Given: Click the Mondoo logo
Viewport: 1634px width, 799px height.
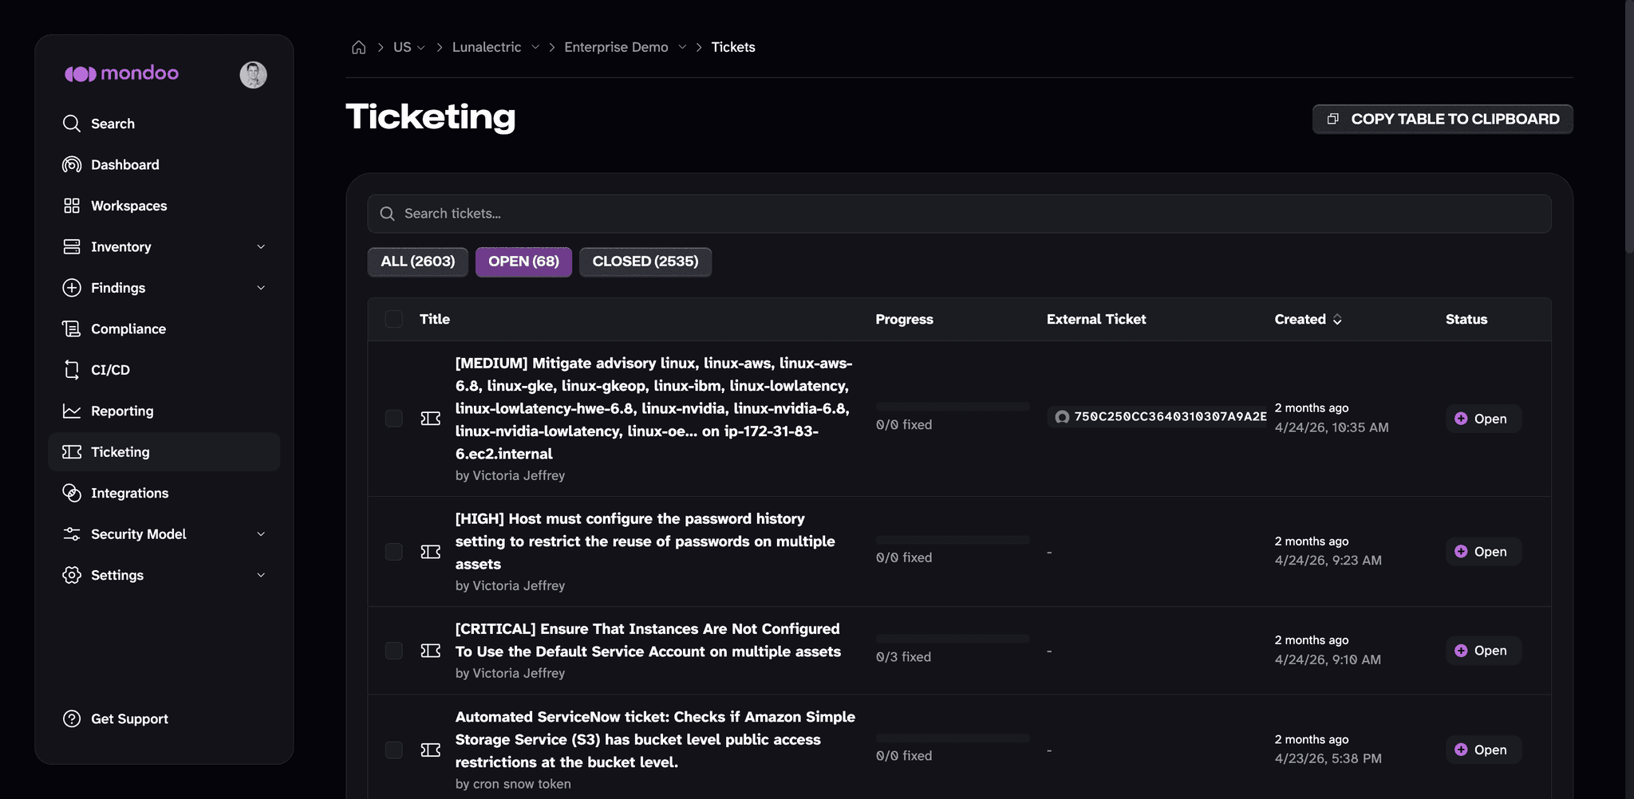Looking at the screenshot, I should (x=121, y=73).
